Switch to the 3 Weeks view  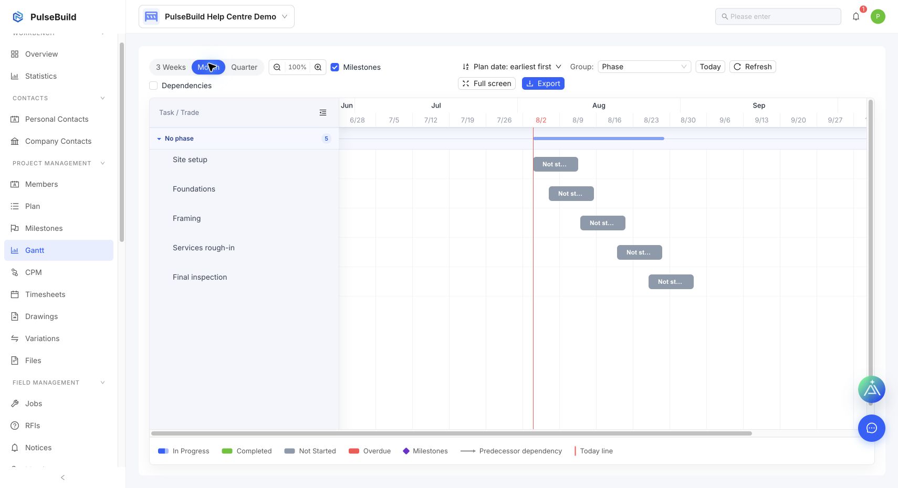171,67
